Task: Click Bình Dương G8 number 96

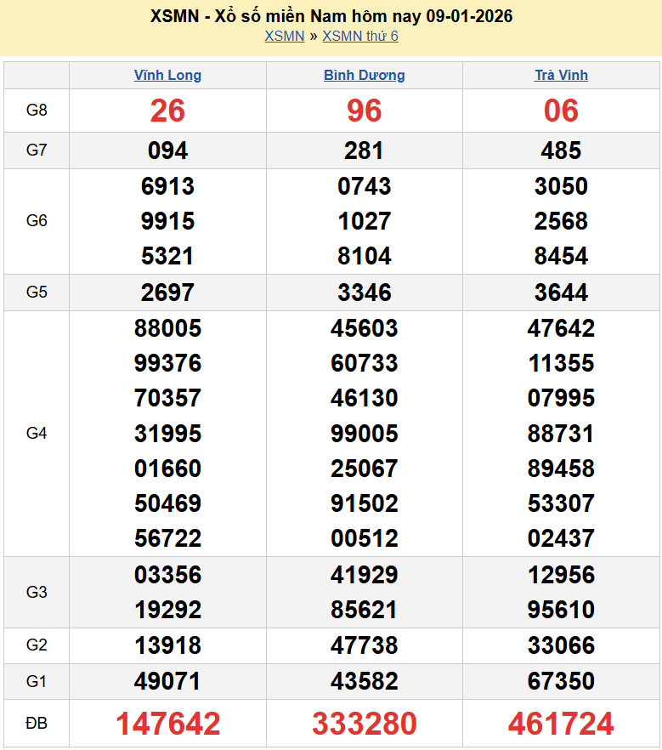Action: pos(364,111)
